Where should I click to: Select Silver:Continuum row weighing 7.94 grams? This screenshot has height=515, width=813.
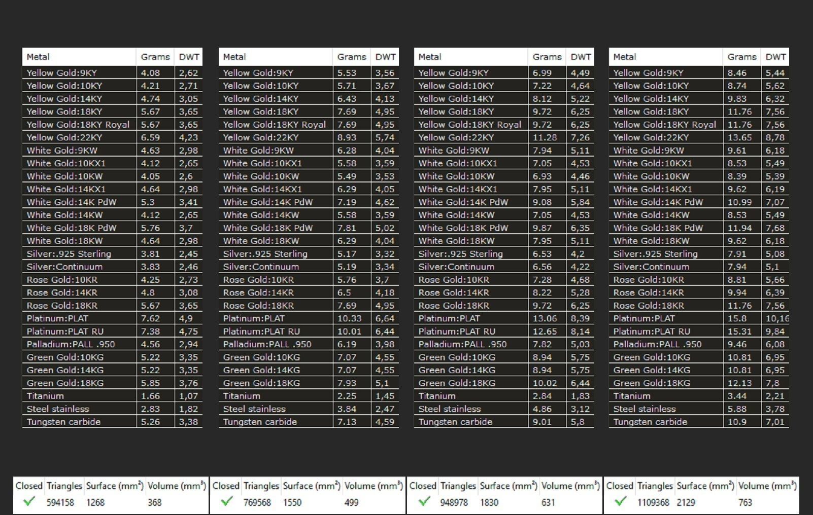pos(699,267)
